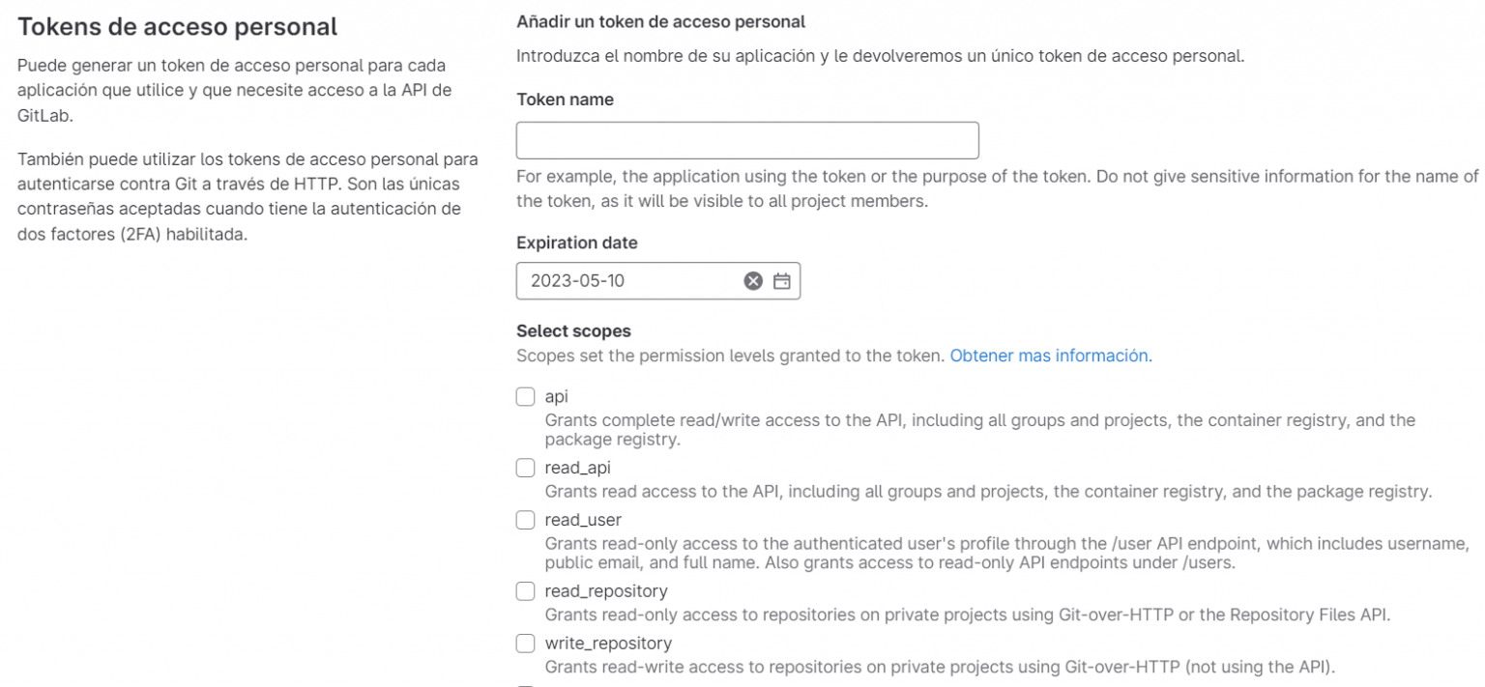Click the 'write_repository' scope label text
The height and width of the screenshot is (687, 1485).
[608, 643]
